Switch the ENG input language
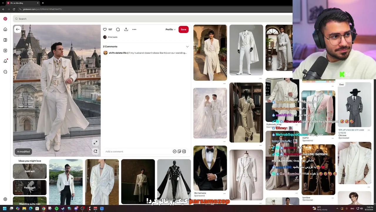This screenshot has height=212, width=376. tap(352, 208)
